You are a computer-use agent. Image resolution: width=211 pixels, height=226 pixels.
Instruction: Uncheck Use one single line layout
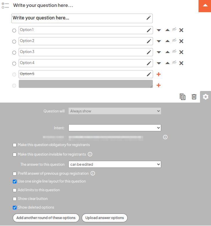point(15,181)
